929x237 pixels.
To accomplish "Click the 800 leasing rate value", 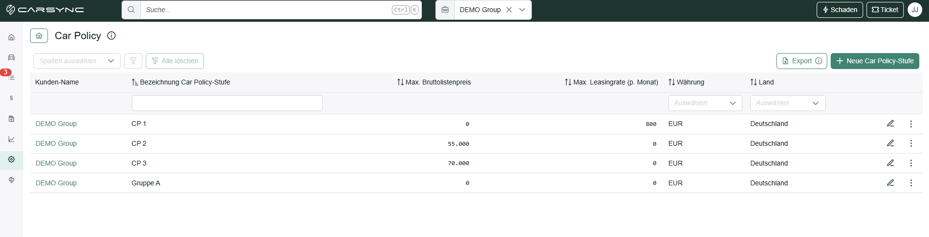I will [651, 124].
